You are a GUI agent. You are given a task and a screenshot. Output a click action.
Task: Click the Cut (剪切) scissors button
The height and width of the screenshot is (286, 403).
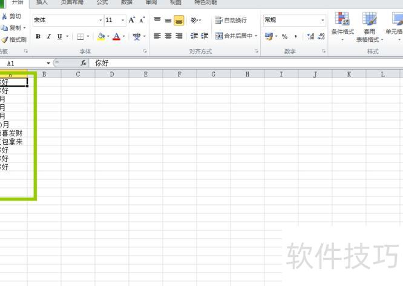coord(11,16)
